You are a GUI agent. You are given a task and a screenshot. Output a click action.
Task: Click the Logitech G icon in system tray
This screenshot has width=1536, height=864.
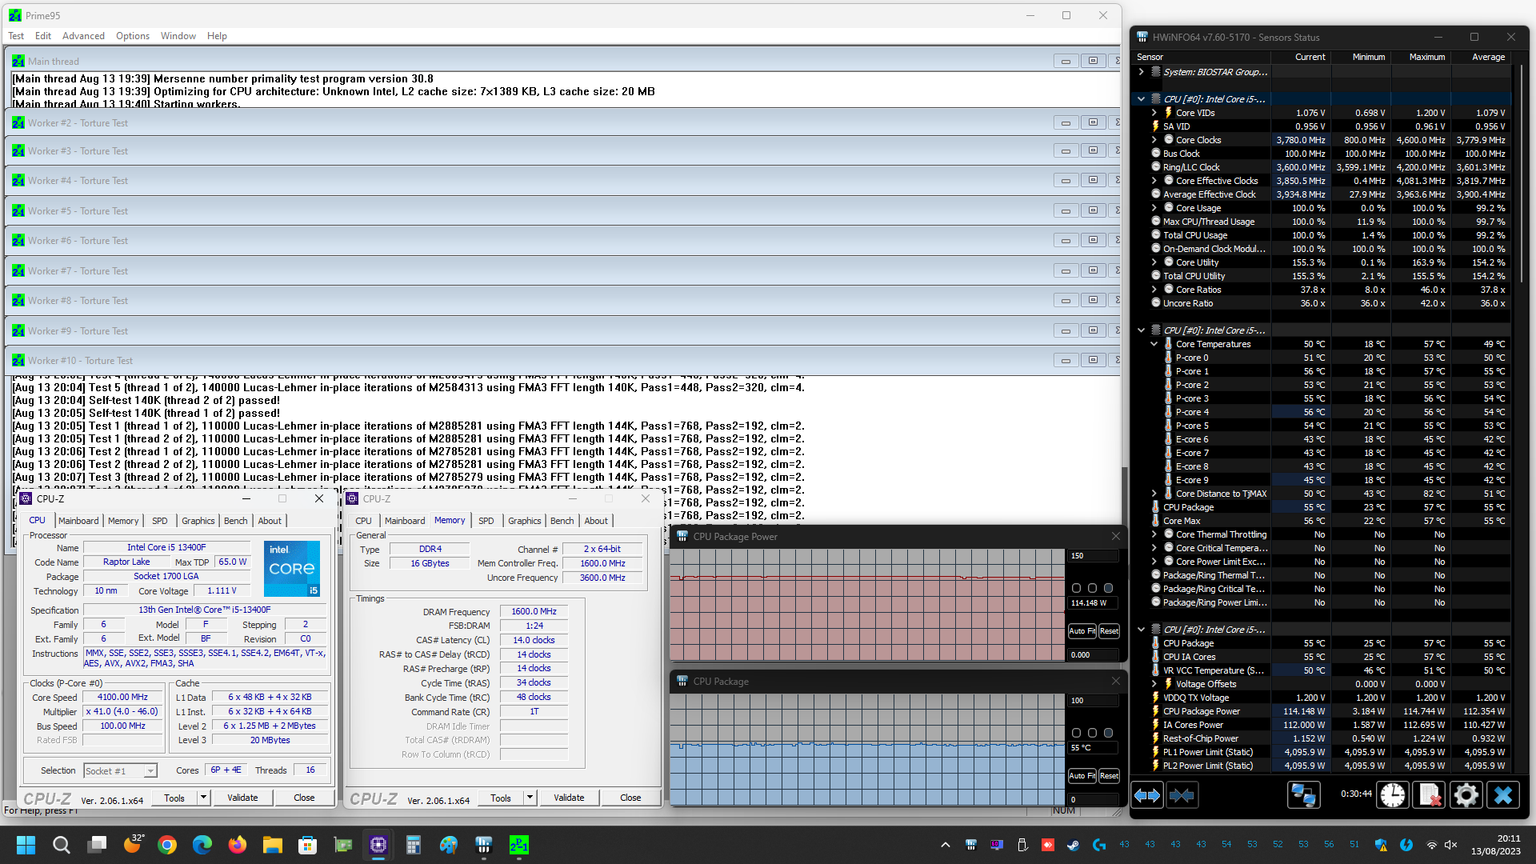point(1098,845)
